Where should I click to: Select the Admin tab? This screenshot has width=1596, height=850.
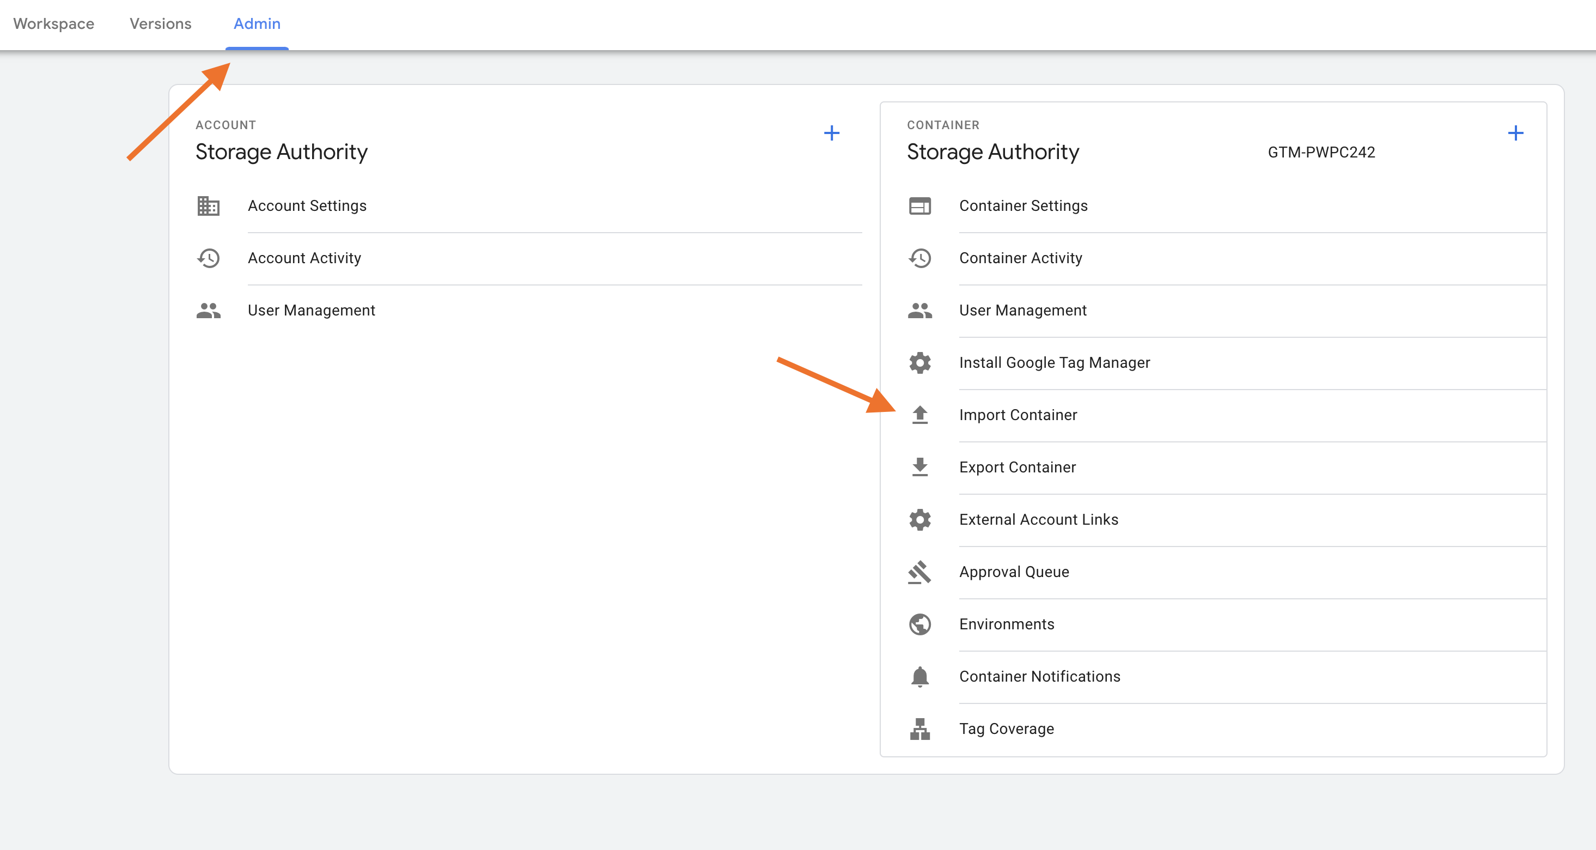point(257,23)
